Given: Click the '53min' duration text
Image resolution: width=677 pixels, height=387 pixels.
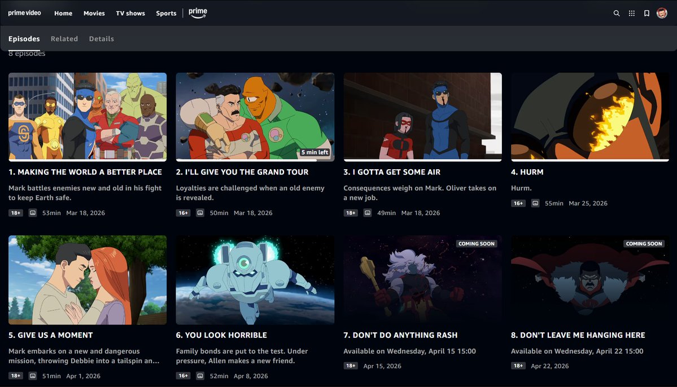Looking at the screenshot, I should tap(51, 213).
